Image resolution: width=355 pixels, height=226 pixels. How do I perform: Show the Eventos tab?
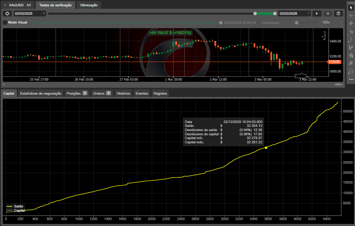[x=142, y=93]
